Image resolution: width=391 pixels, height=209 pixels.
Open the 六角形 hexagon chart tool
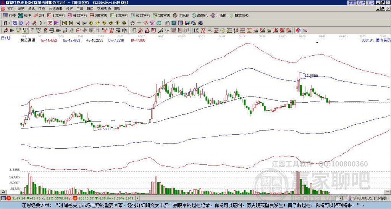pyautogui.click(x=218, y=15)
